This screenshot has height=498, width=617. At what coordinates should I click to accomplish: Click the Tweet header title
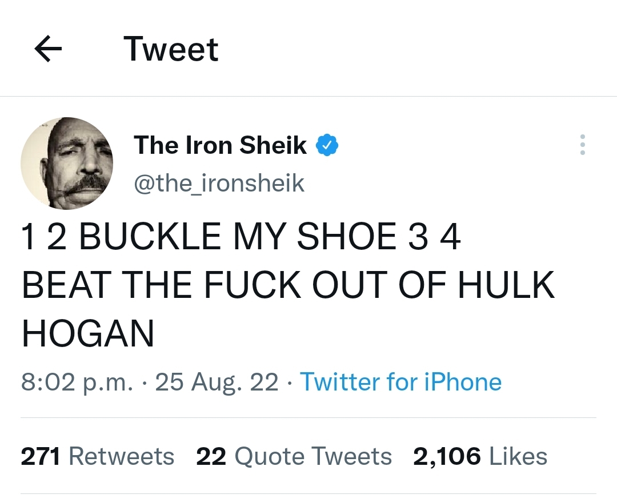(171, 49)
